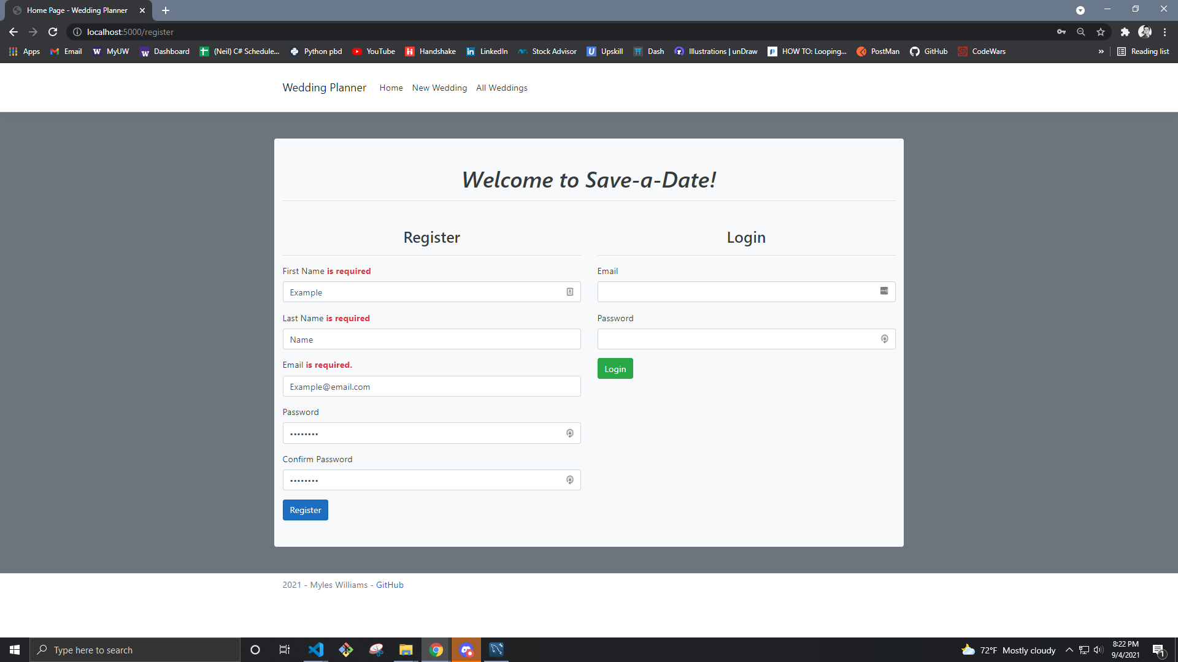Click the Register button

pos(305,510)
